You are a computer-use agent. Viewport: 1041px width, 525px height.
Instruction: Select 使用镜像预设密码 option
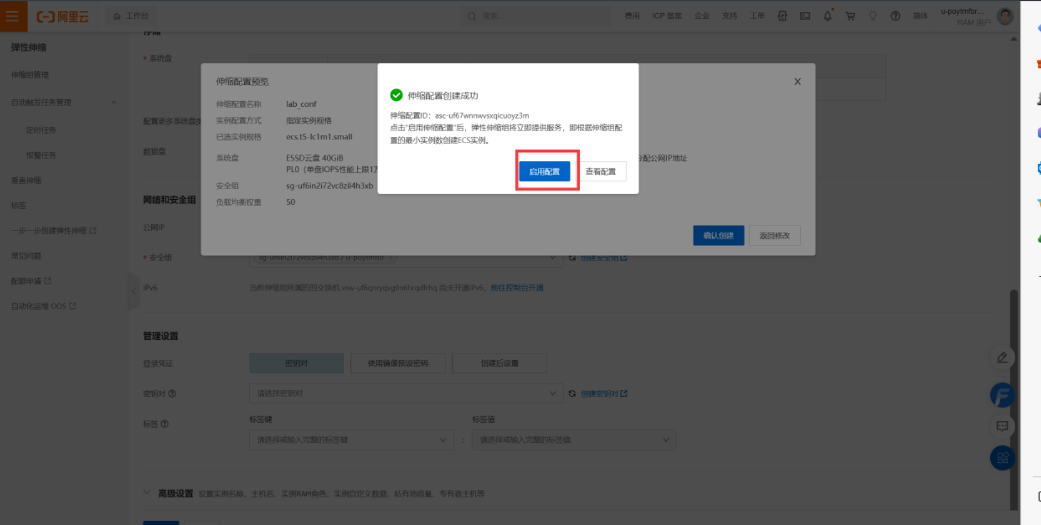(398, 363)
